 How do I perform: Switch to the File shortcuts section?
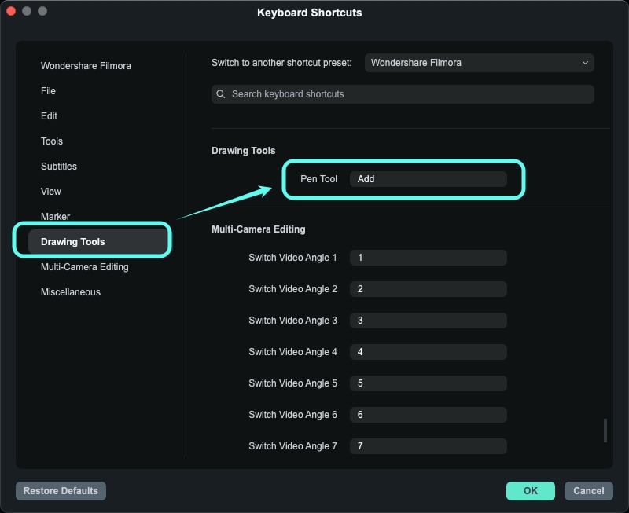(x=48, y=90)
